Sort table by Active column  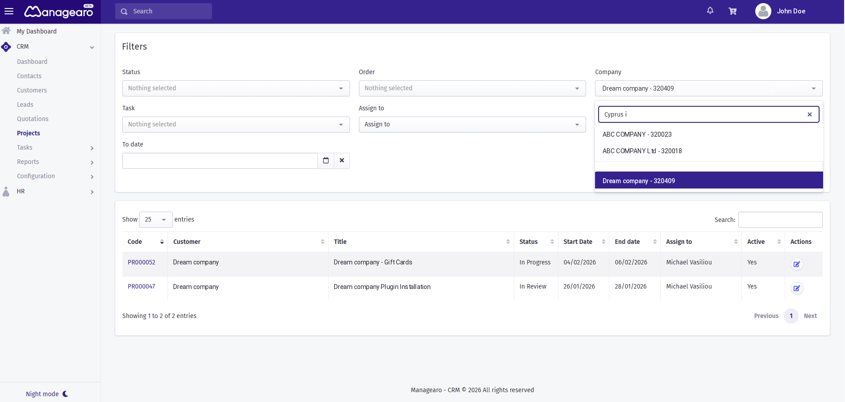click(x=763, y=242)
